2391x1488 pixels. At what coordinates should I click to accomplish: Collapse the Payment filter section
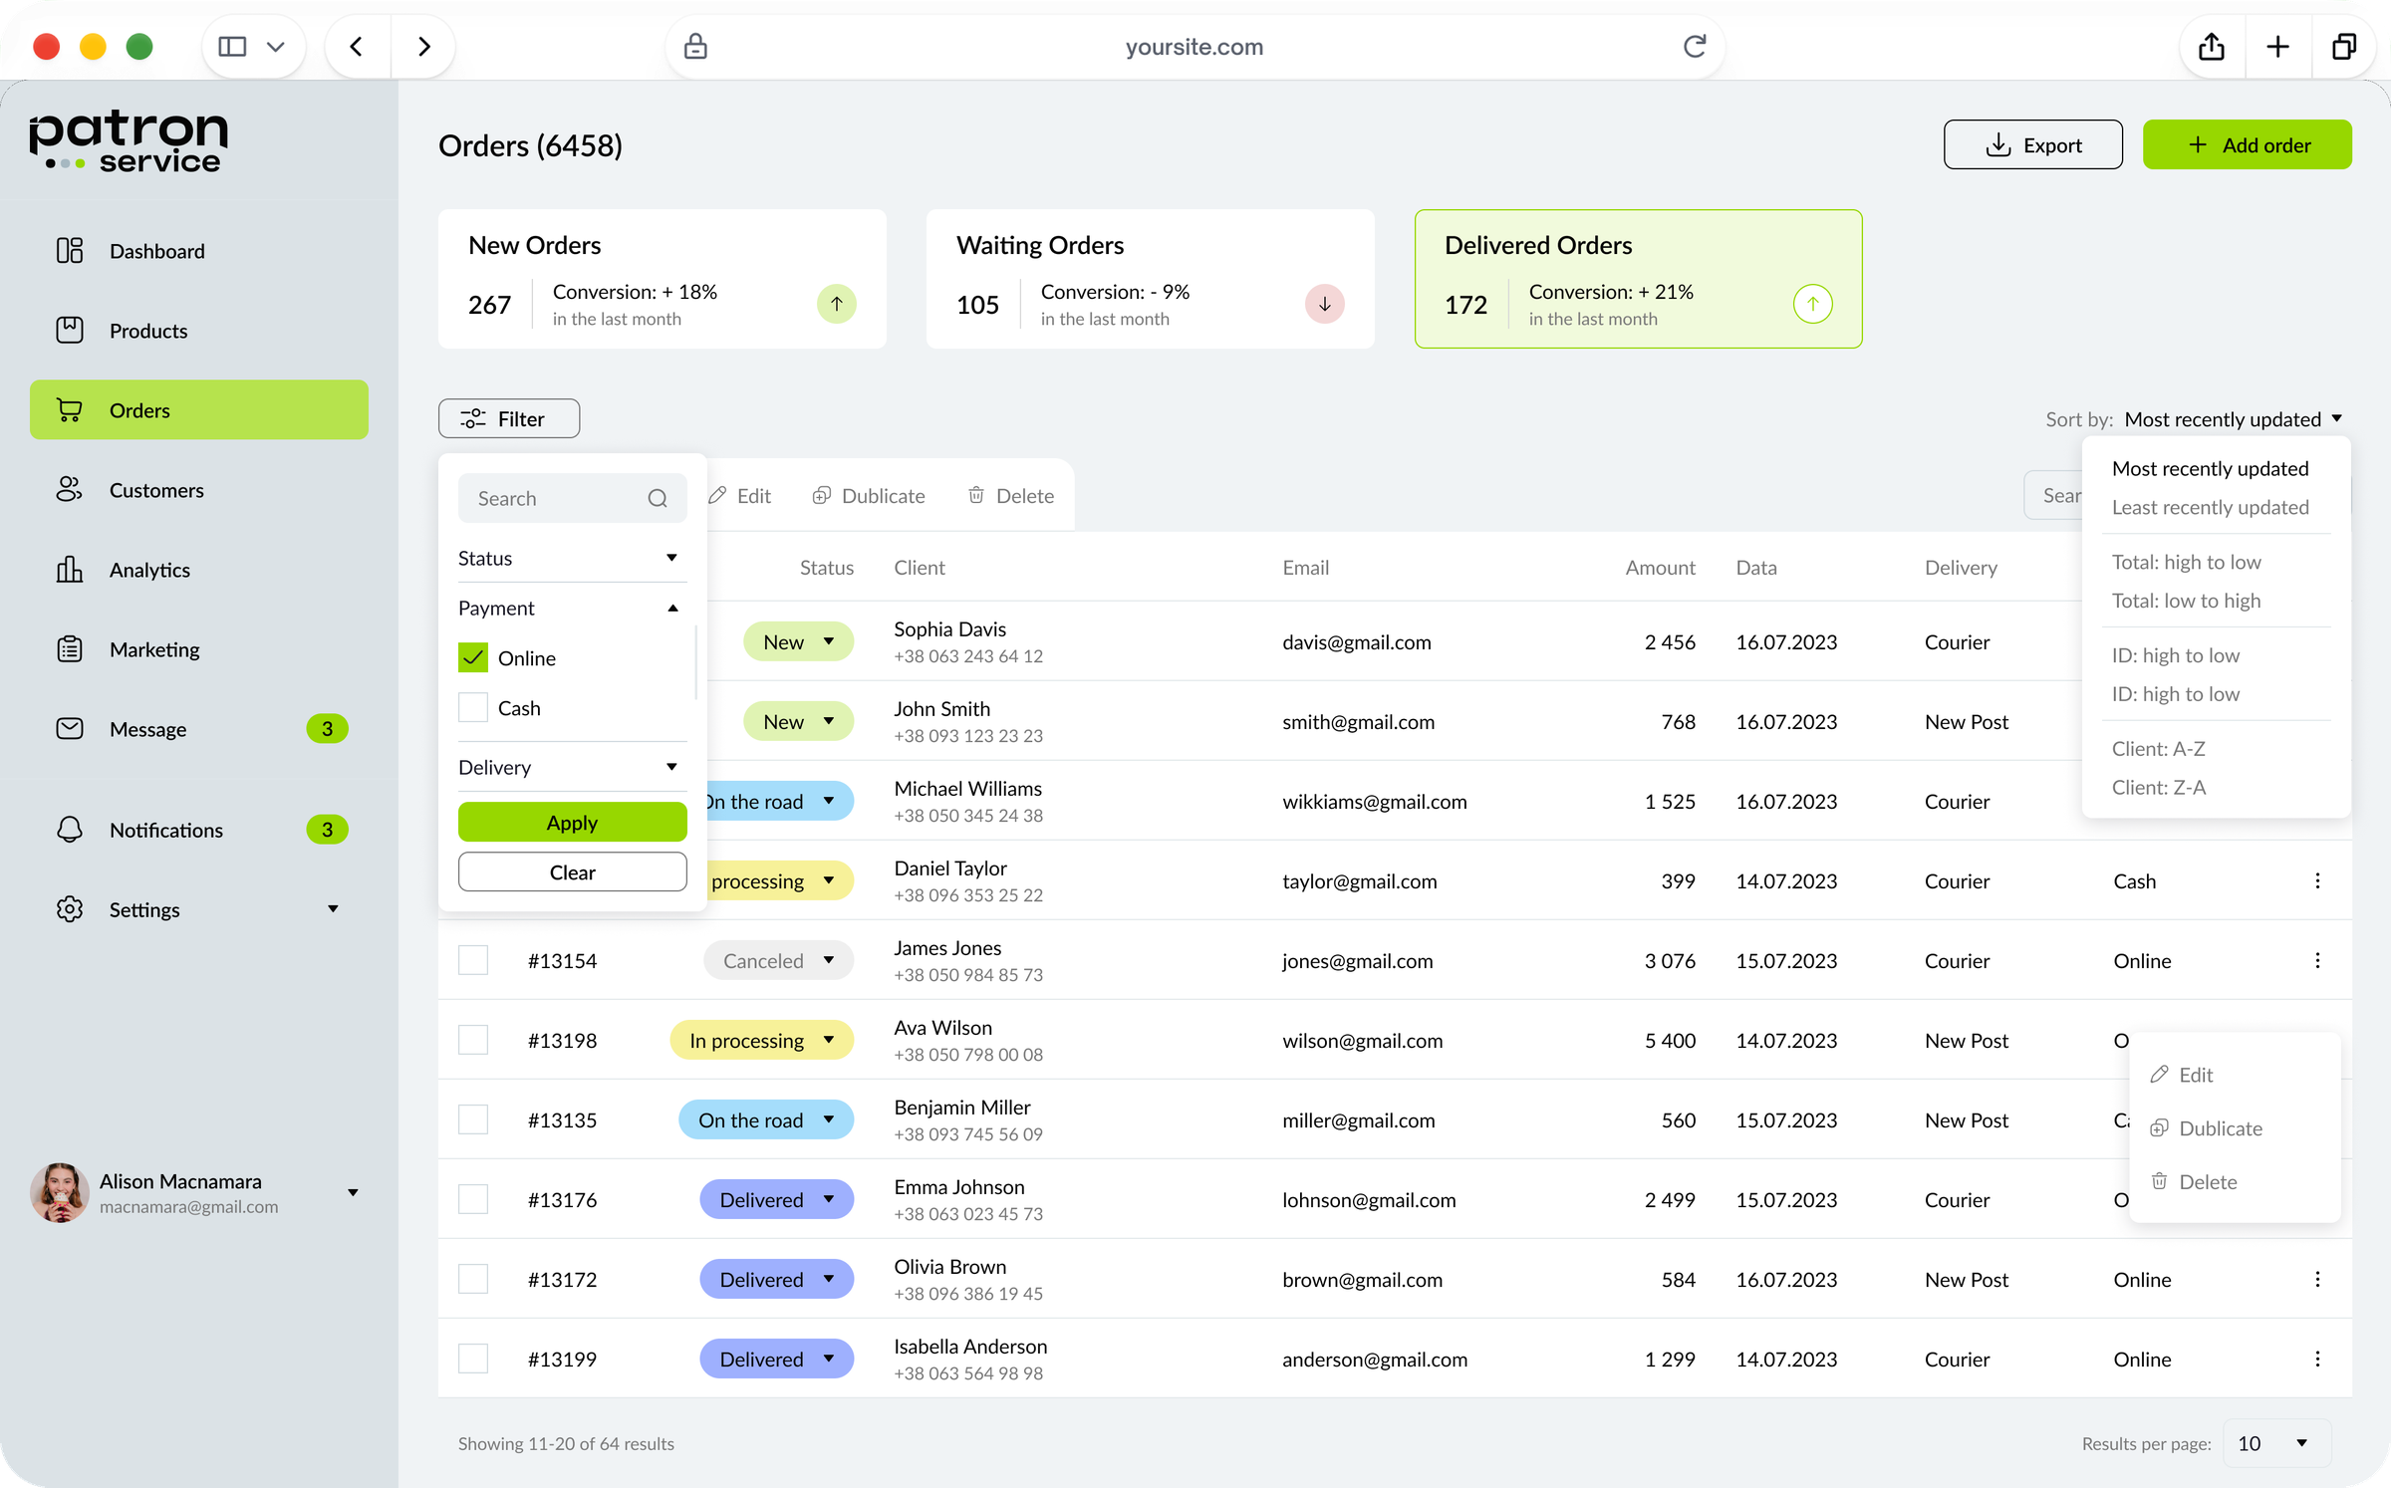(572, 608)
